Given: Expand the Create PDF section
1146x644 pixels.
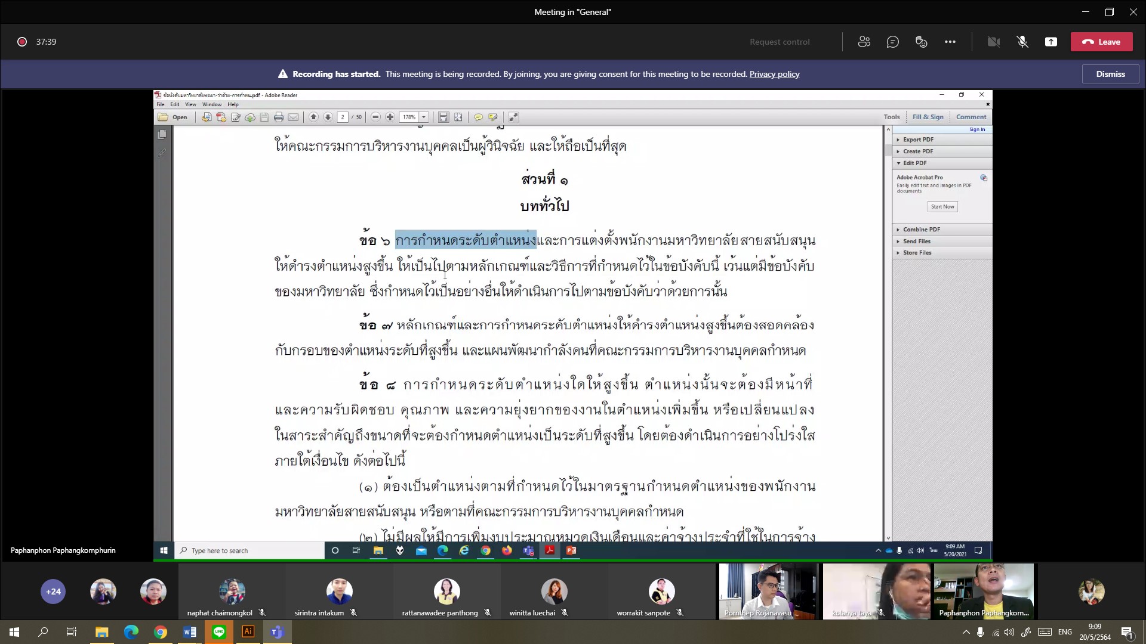Looking at the screenshot, I should [x=942, y=151].
